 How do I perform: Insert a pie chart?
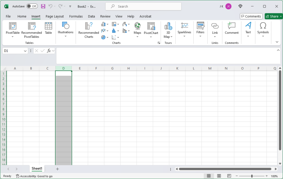click(103, 37)
